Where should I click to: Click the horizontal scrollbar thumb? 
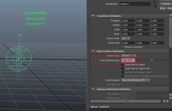(127, 101)
